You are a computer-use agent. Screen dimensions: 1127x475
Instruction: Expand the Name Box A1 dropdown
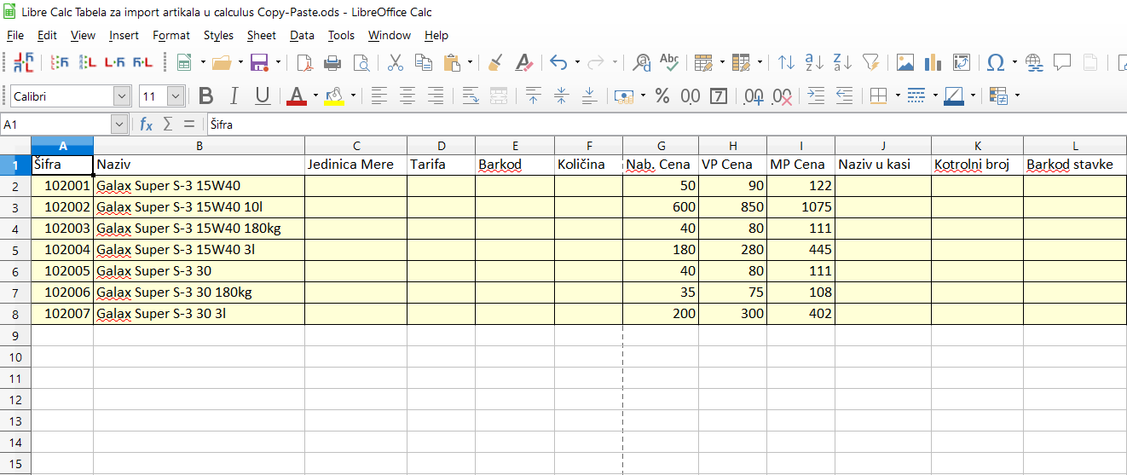[119, 125]
